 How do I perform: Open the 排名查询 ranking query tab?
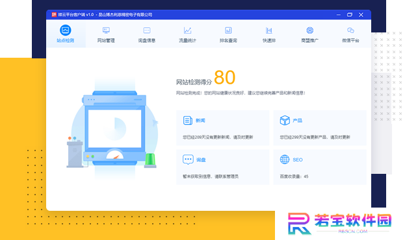click(x=228, y=34)
